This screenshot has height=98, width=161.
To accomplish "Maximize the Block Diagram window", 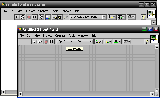I will pos(147,4).
